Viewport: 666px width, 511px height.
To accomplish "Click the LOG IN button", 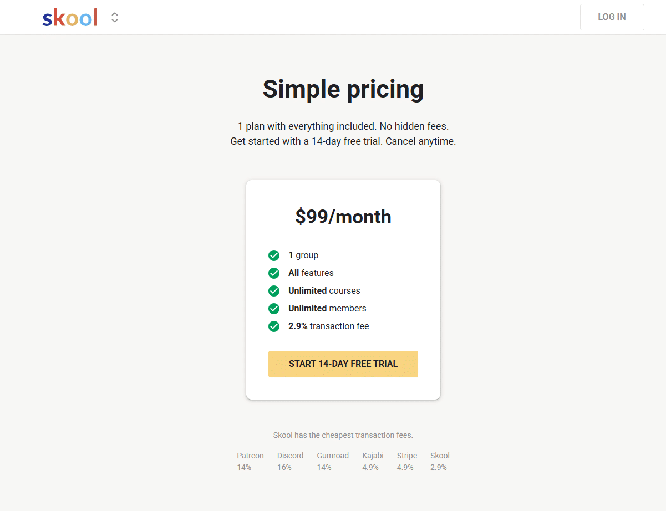I will coord(612,17).
